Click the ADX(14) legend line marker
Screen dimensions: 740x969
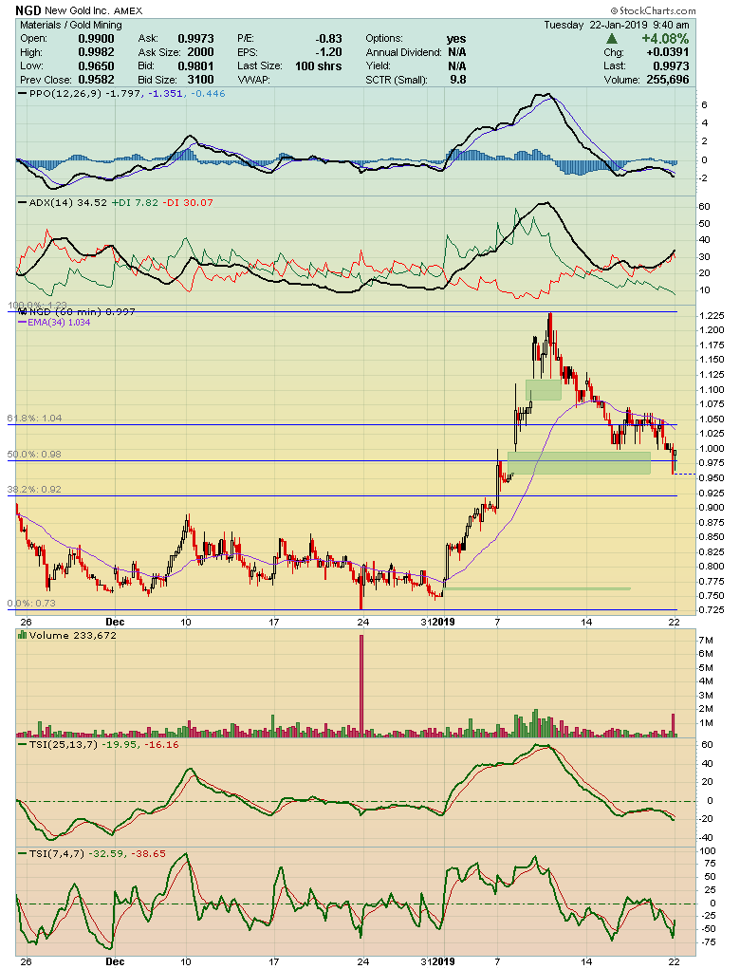(23, 203)
